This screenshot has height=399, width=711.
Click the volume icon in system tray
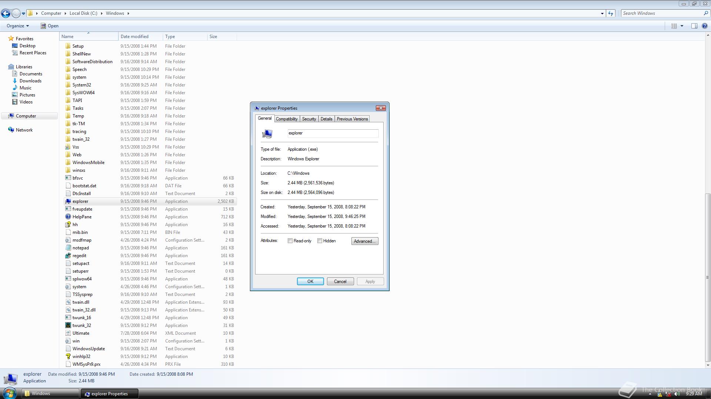678,394
